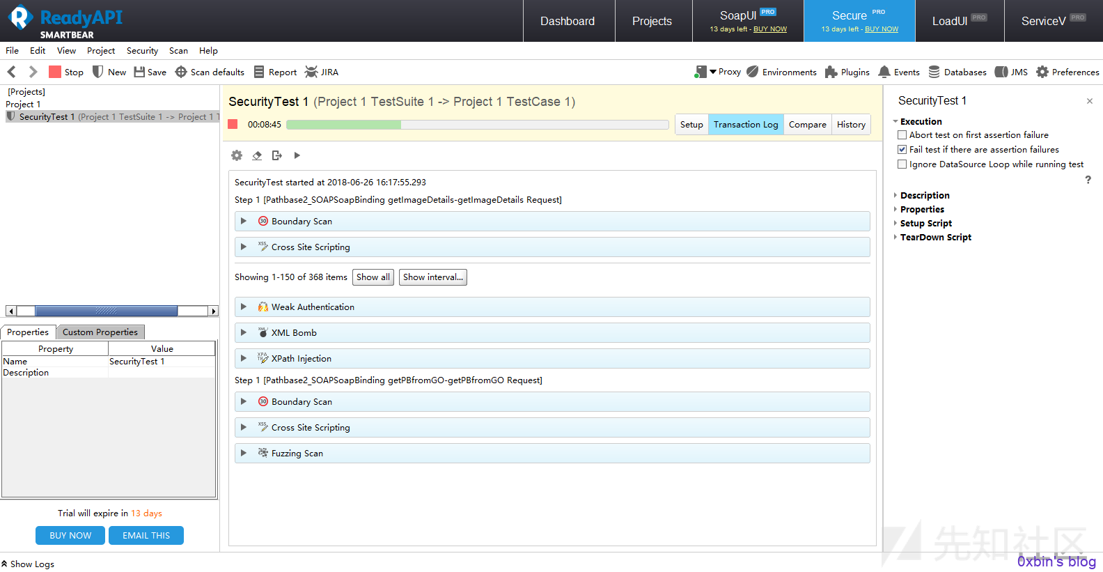
Task: Switch to History view
Action: coord(851,125)
